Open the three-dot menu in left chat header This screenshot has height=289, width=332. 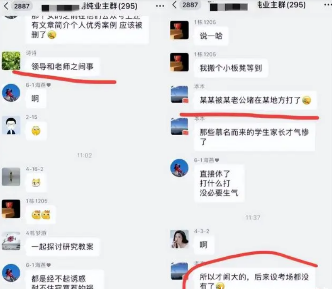(x=160, y=6)
